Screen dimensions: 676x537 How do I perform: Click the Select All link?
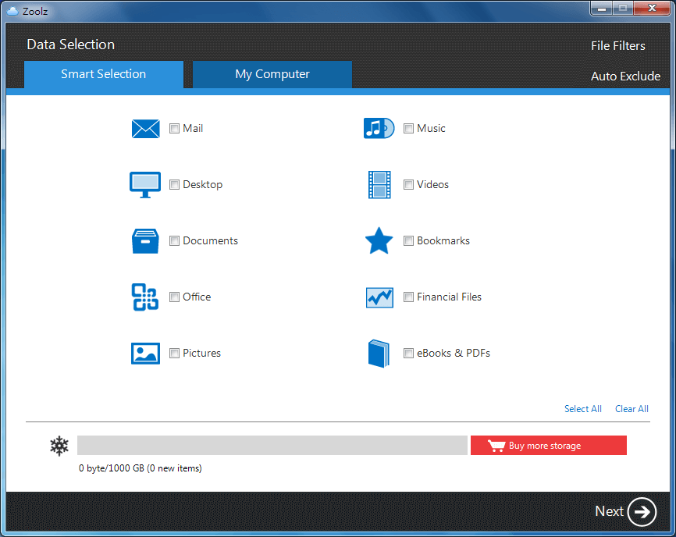pos(582,409)
